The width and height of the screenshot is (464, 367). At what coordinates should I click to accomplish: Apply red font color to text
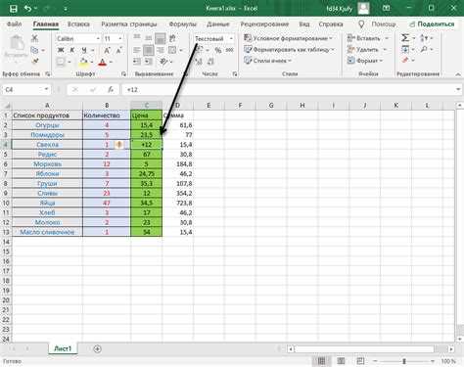click(103, 62)
